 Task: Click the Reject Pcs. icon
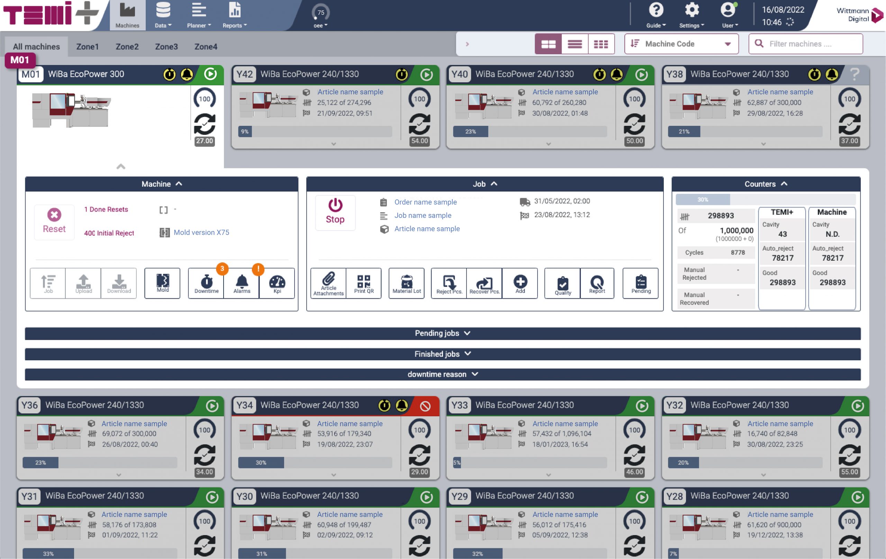(x=449, y=283)
